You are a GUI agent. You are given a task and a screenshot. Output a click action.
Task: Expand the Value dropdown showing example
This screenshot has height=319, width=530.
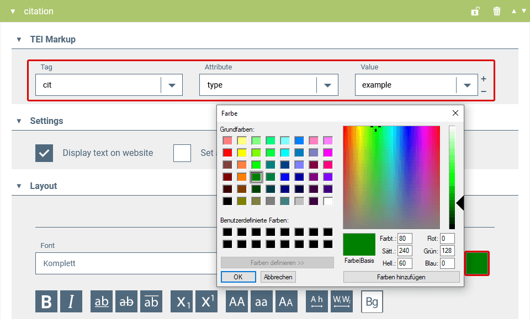tap(467, 85)
